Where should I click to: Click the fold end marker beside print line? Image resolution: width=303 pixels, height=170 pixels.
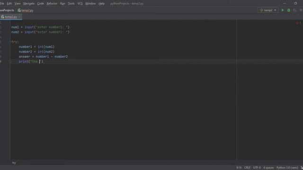pyautogui.click(x=10, y=62)
